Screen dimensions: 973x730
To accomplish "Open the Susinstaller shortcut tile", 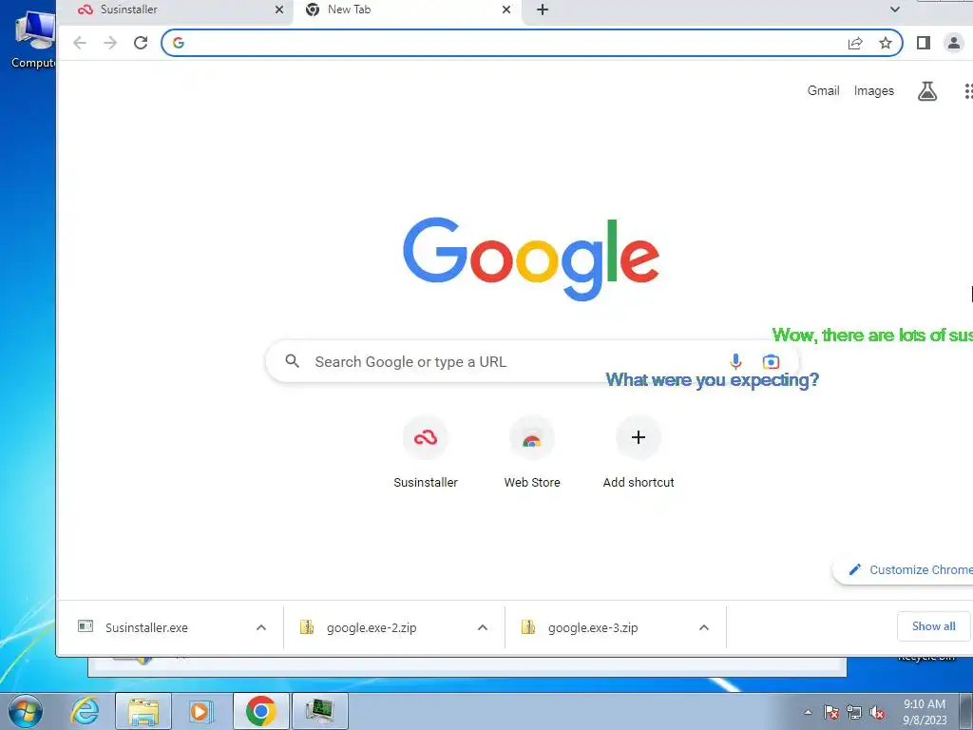I will pyautogui.click(x=426, y=453).
